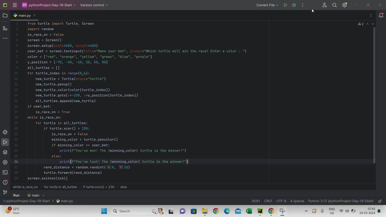Viewport: 386px width, 217px height.
Task: Open the Problems tool window icon
Action: (5, 182)
